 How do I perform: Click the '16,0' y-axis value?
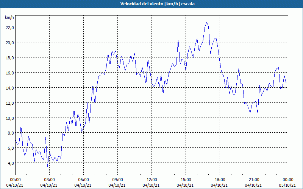tap(10, 73)
